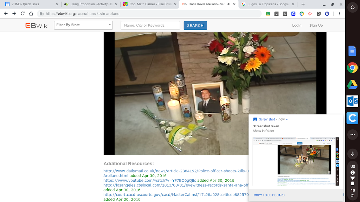360x202 pixels.
Task: Click Copy to Clipboard in notification
Action: pos(269,195)
